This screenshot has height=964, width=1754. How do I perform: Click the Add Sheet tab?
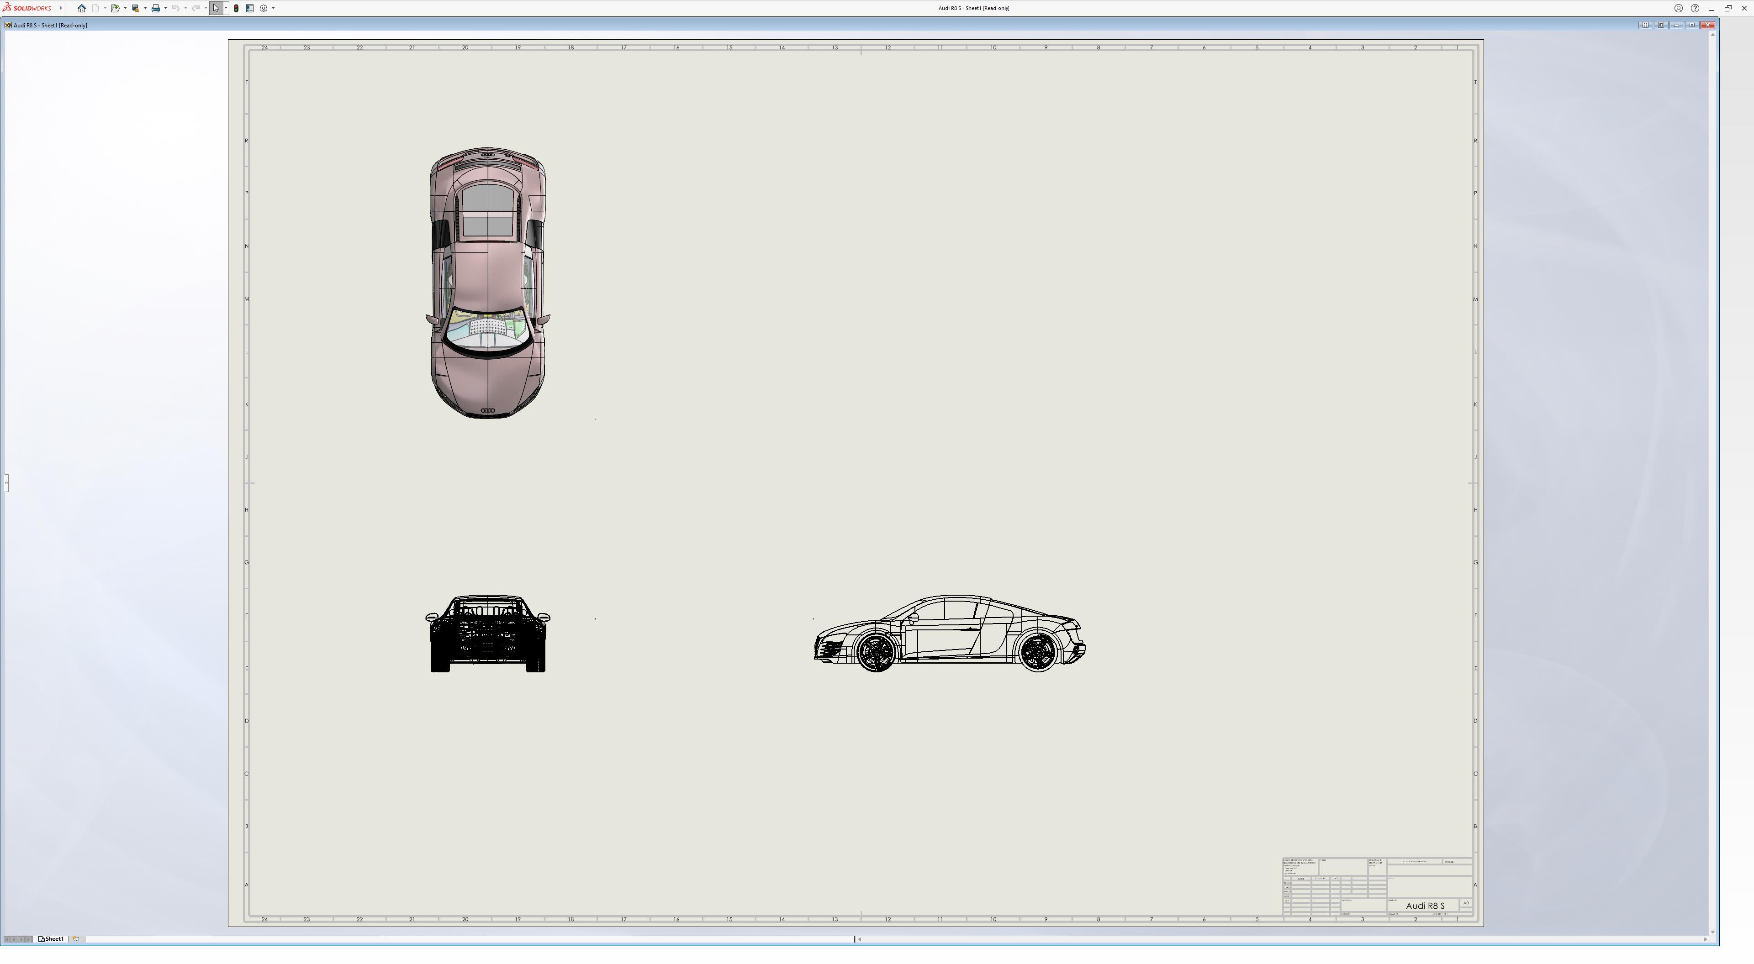coord(76,939)
